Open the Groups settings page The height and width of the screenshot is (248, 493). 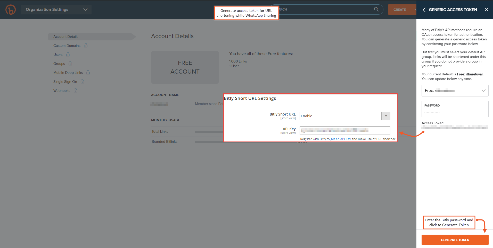(59, 64)
